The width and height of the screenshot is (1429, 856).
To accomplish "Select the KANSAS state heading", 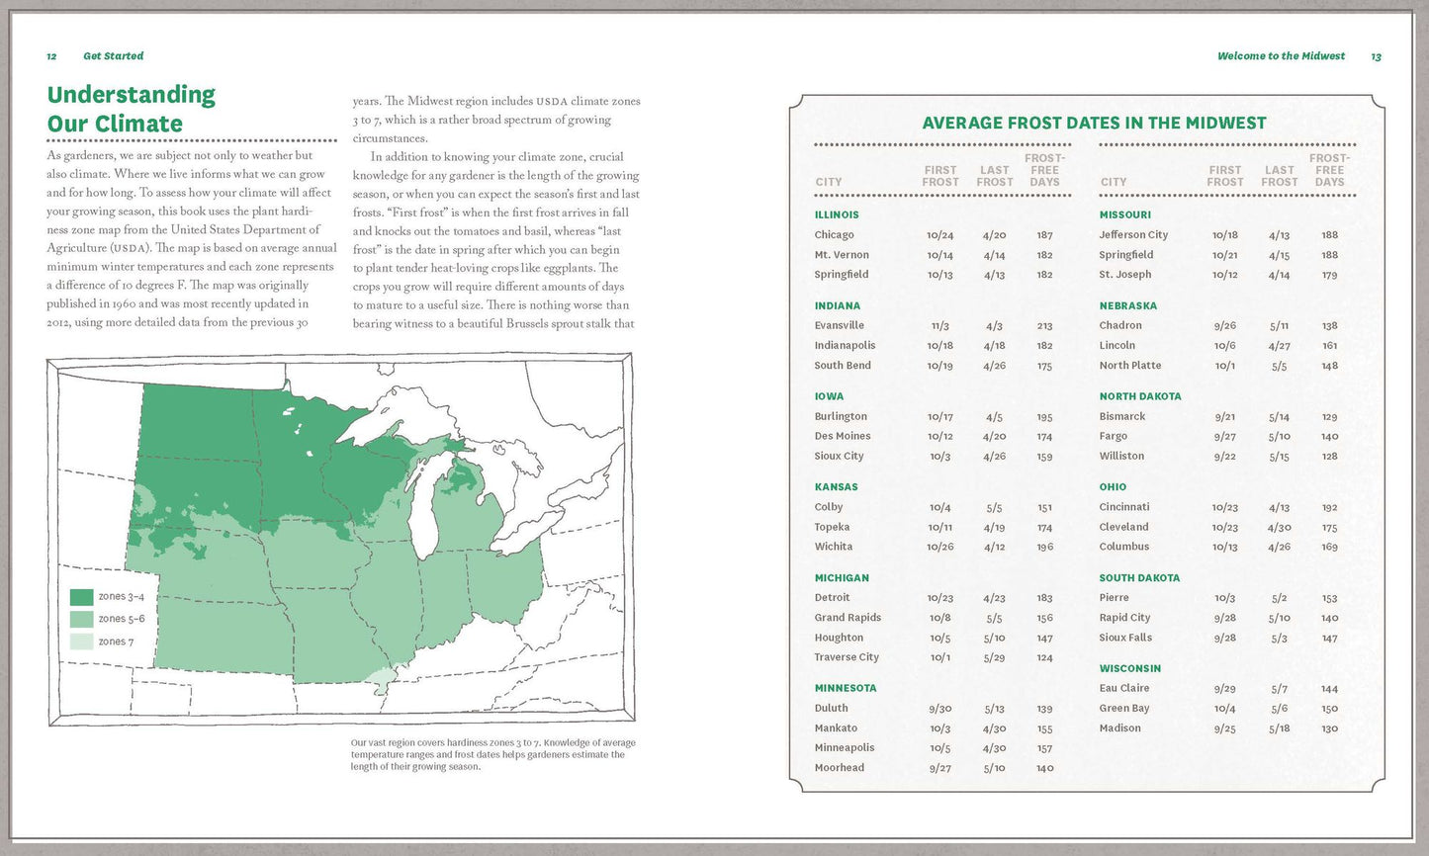I will click(x=836, y=487).
